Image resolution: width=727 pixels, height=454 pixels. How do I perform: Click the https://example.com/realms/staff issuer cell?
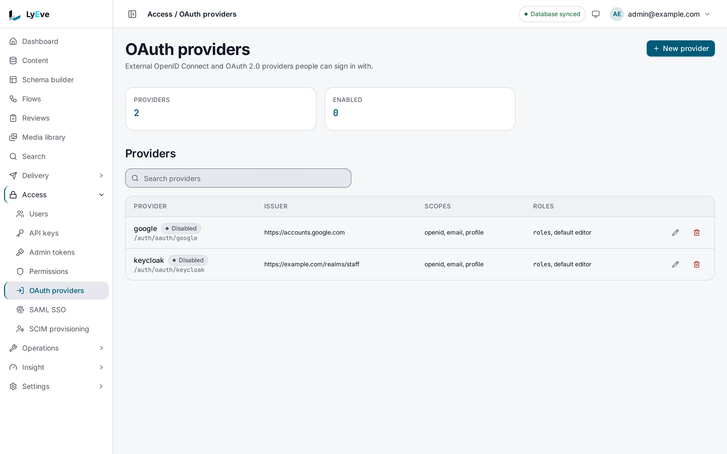point(312,264)
